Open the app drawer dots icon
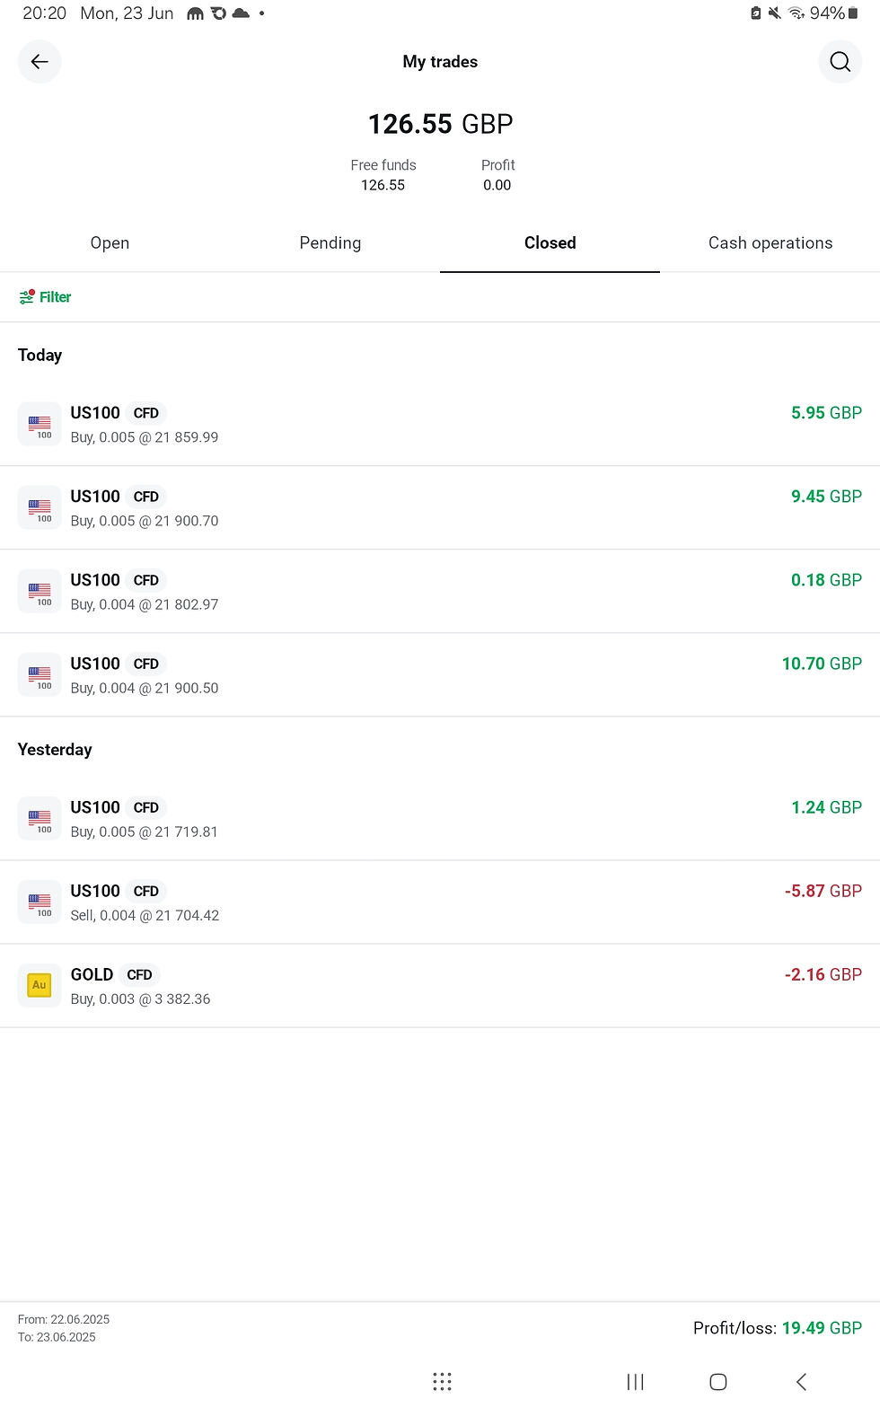Screen dimensions: 880x1408 click(442, 1382)
